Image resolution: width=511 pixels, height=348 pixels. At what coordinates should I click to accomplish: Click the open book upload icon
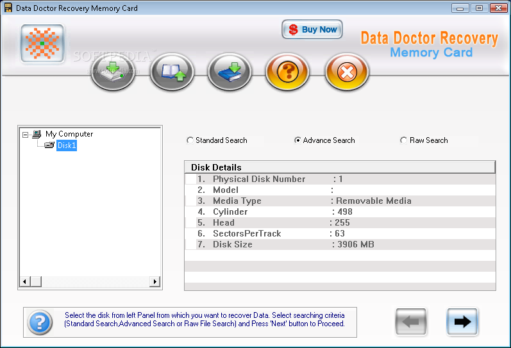172,72
